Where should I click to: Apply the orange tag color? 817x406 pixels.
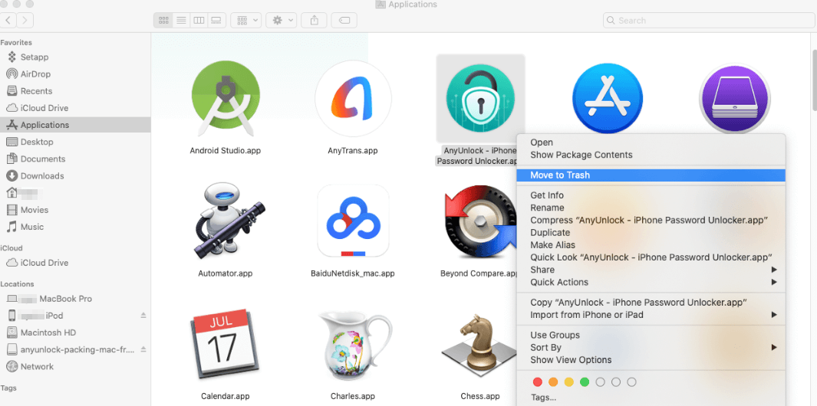pos(553,382)
